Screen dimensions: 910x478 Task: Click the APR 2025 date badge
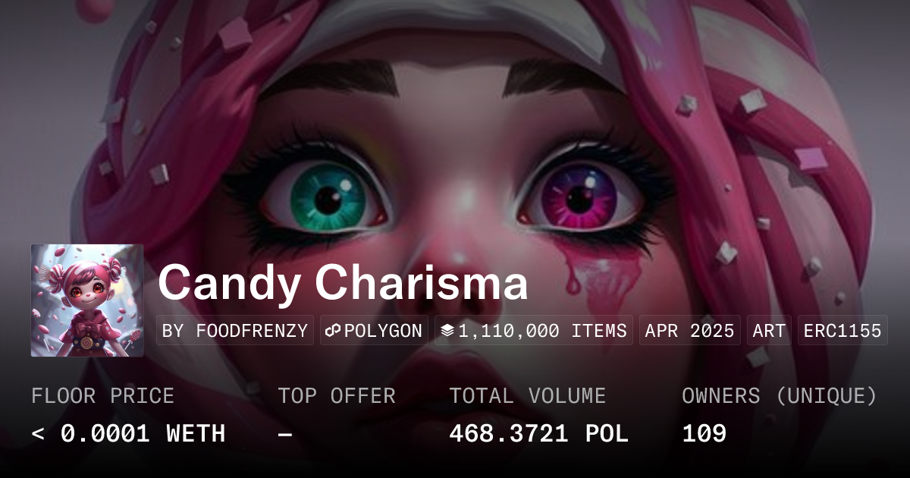pos(690,331)
